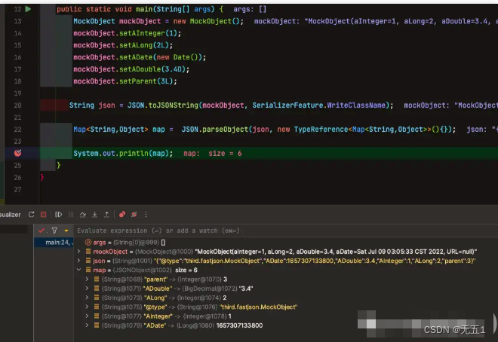Click the green Run gutter icon beside main method
Viewport: 498px width, 342px height.
point(28,9)
